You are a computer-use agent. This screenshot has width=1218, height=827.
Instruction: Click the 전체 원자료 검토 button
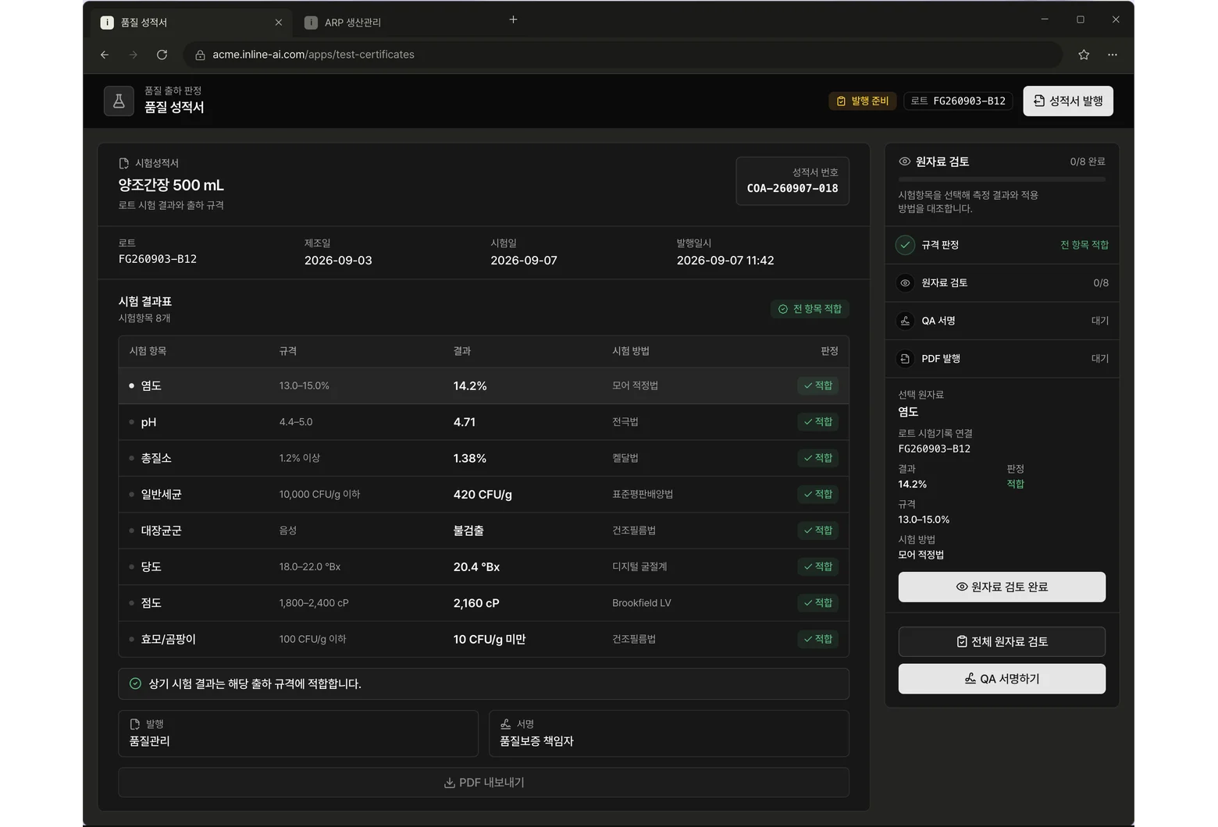tap(1002, 641)
